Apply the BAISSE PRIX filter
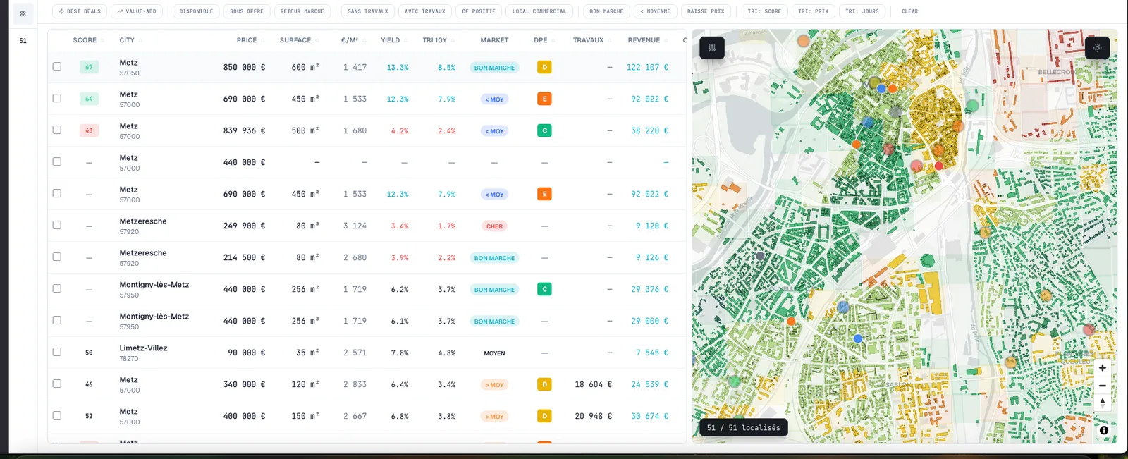The height and width of the screenshot is (459, 1128). 706,11
